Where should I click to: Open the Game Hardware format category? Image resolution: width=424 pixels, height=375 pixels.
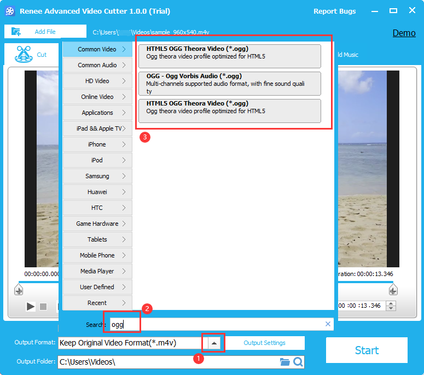(97, 224)
